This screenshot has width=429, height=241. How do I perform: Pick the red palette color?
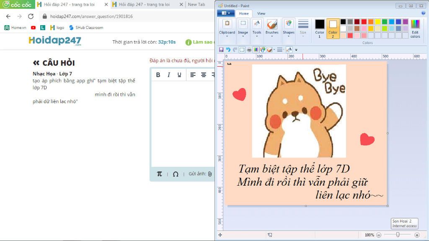click(x=364, y=22)
